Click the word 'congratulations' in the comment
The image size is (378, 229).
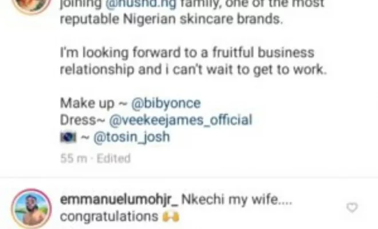pos(107,218)
